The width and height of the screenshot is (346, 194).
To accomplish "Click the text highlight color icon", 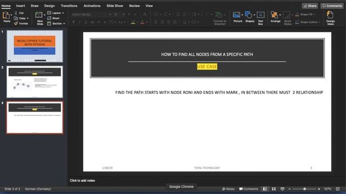I will click(133, 22).
